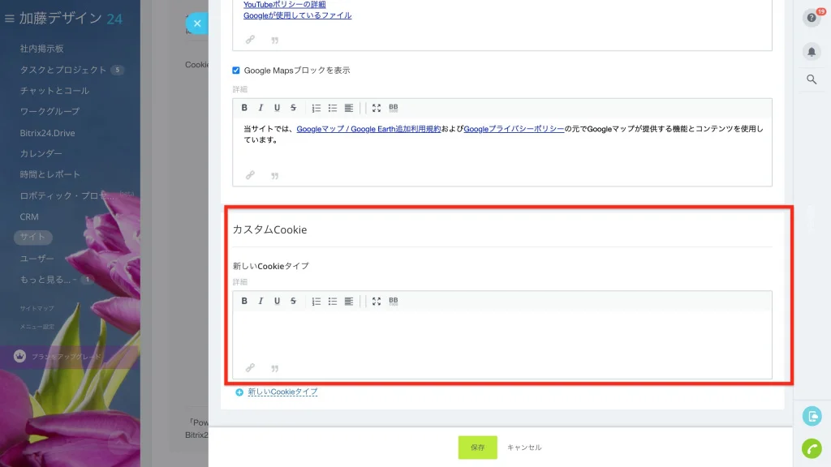Open CRM in the left menu
The height and width of the screenshot is (467, 831).
tap(29, 216)
